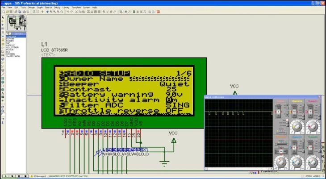The width and height of the screenshot is (326, 179).
Task: Open the Library menu
Action: (x=66, y=7)
